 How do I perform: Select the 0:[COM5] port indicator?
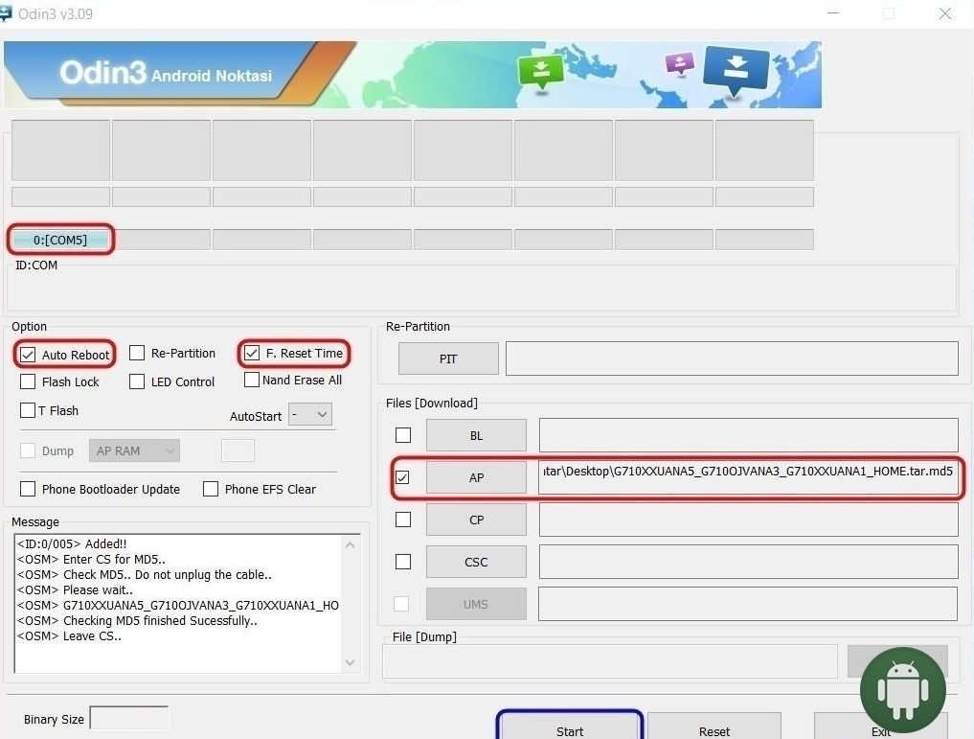pyautogui.click(x=61, y=240)
